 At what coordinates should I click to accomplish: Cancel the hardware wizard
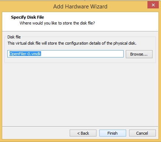[142, 133]
